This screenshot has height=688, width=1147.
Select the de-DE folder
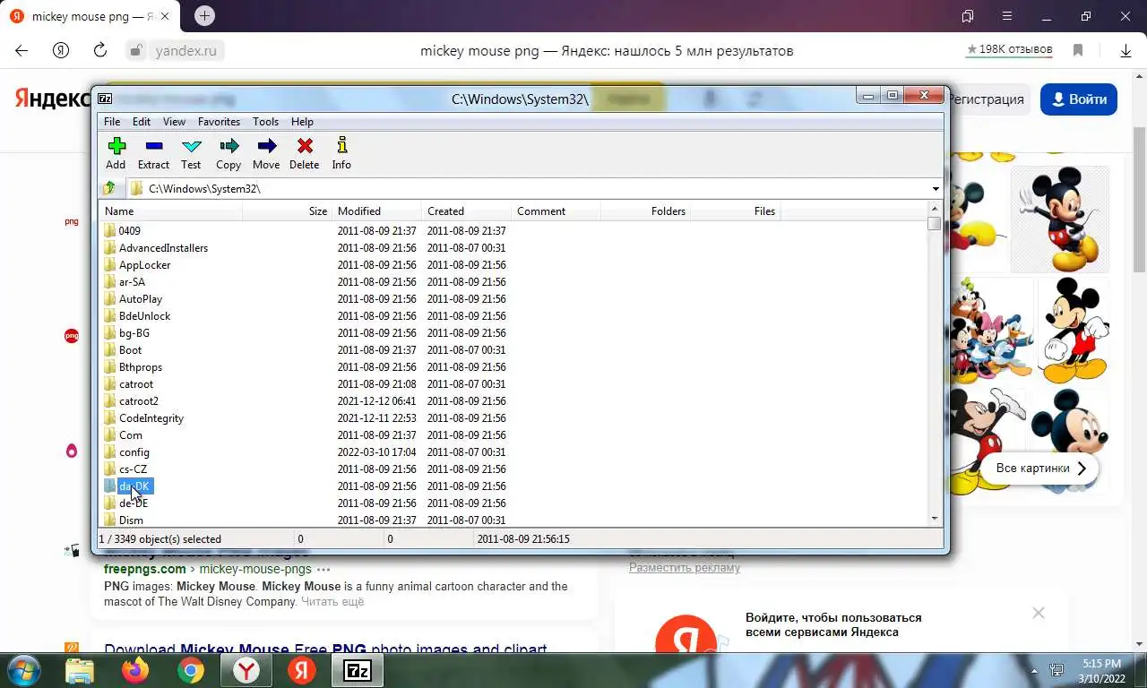(125, 503)
